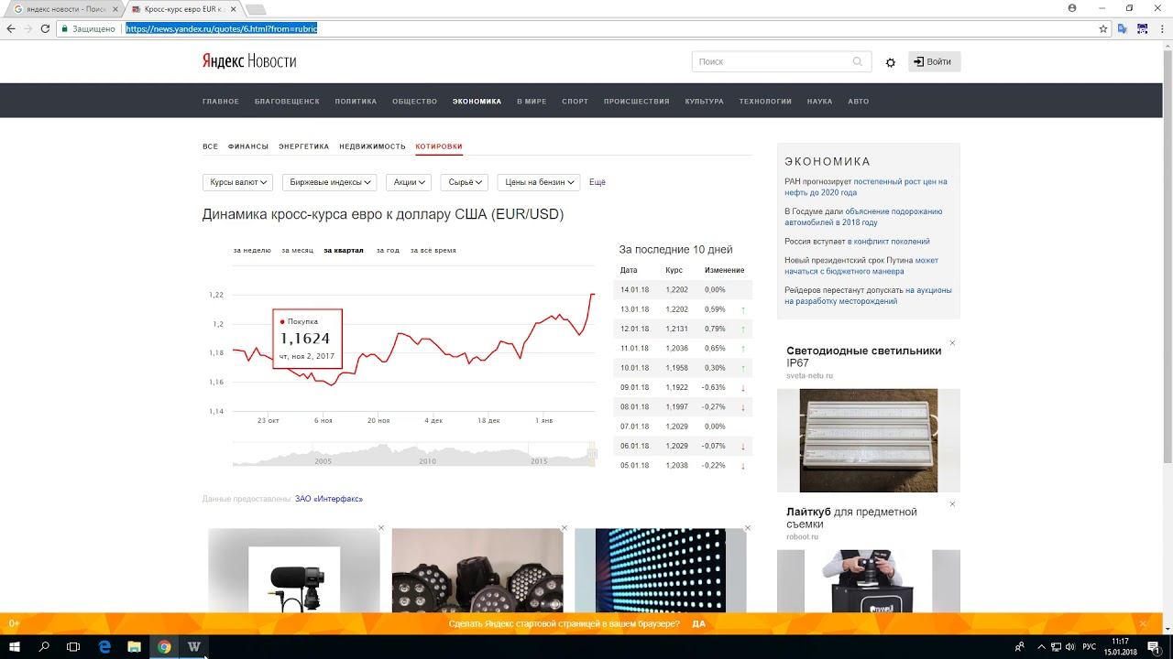This screenshot has height=659, width=1173.
Task: Click the network icon in system tray
Action: 1058,646
